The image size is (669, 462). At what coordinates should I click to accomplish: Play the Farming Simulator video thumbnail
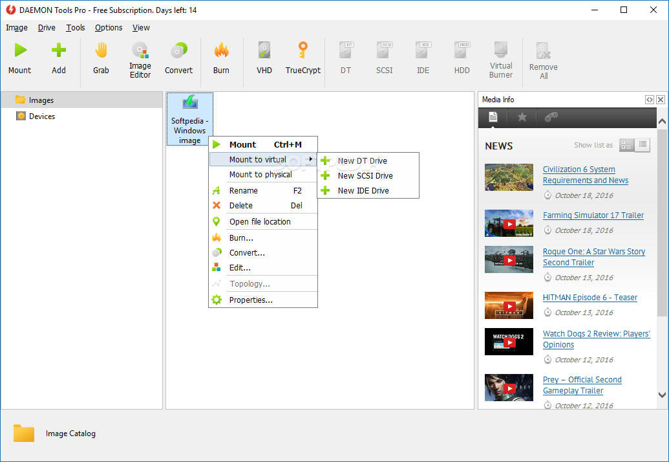click(x=509, y=223)
